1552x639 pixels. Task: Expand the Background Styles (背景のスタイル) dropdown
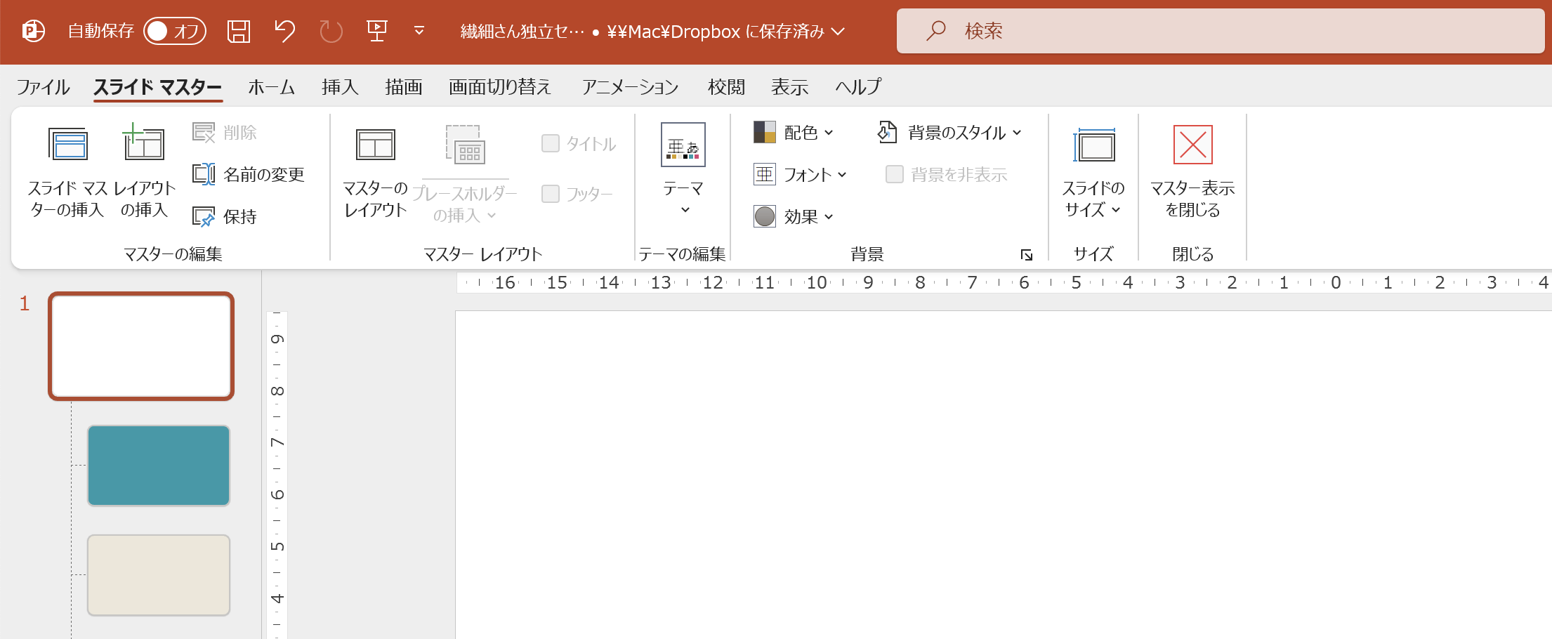(949, 132)
